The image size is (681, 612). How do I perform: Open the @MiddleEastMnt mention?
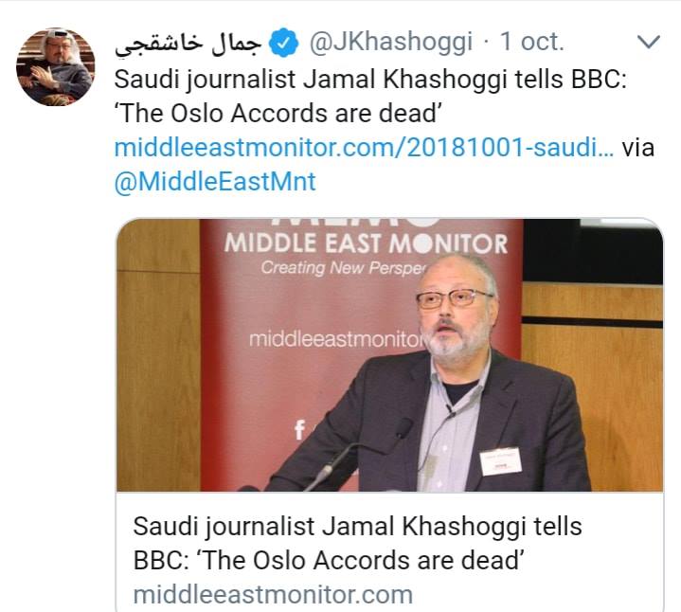(215, 182)
